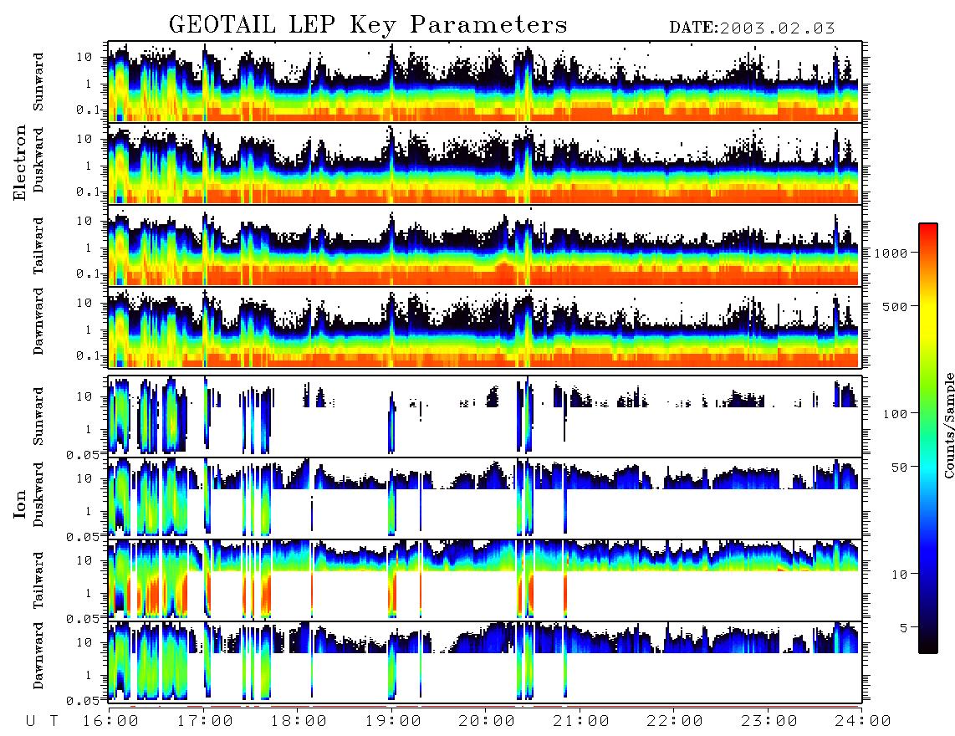Click the "Counts/Sample" colorbar label
The width and height of the screenshot is (955, 736).
coord(947,426)
